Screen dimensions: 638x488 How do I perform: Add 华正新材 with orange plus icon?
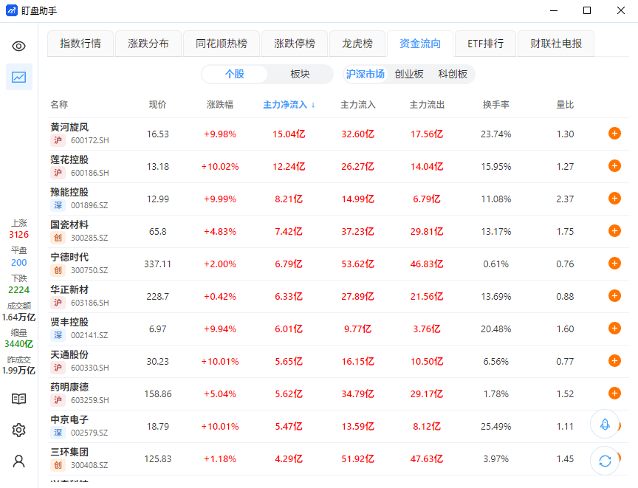click(614, 296)
